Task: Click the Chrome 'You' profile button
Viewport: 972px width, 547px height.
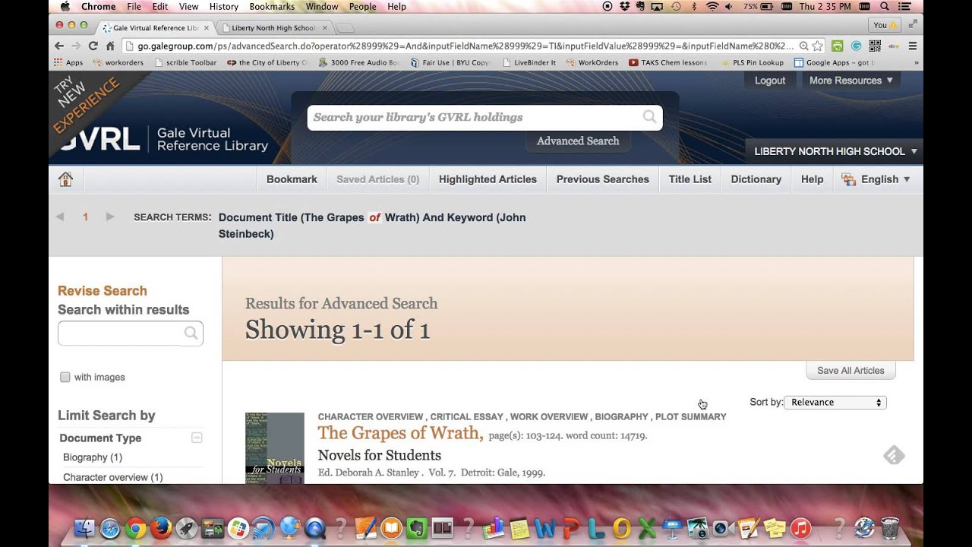Action: pyautogui.click(x=885, y=24)
